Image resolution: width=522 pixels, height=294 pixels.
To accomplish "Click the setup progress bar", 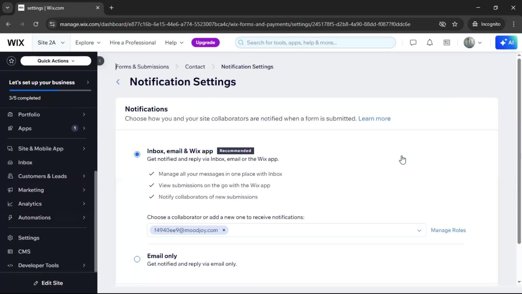I will coord(50,90).
